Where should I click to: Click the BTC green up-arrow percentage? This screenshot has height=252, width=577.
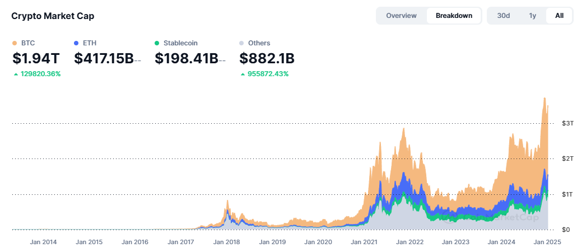click(x=37, y=74)
